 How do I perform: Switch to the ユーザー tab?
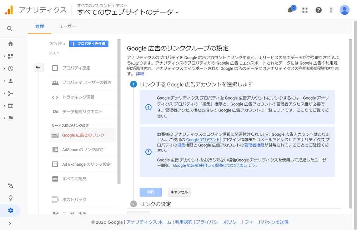[67, 27]
